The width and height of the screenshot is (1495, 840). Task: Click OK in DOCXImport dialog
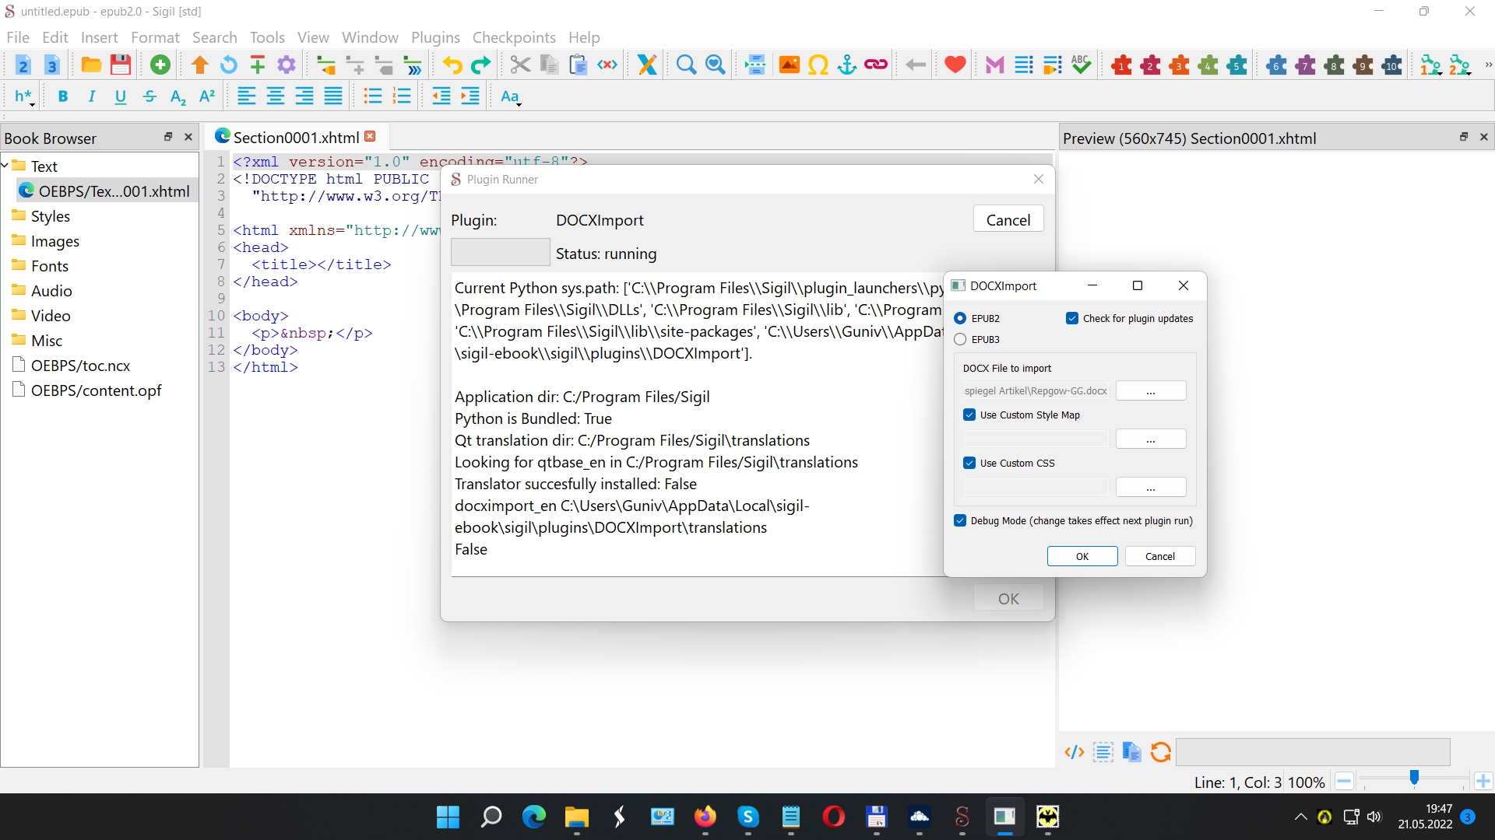point(1082,556)
